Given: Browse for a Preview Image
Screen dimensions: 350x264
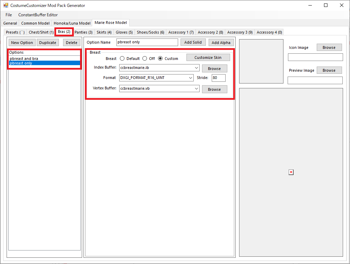Looking at the screenshot, I should click(329, 70).
